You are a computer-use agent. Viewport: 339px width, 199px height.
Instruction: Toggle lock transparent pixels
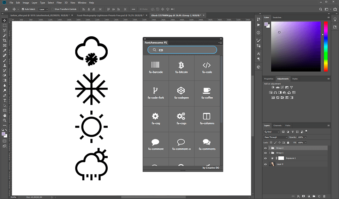coord(271,143)
